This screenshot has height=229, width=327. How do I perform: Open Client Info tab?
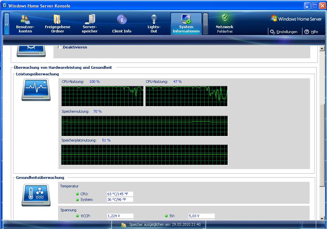coord(122,24)
